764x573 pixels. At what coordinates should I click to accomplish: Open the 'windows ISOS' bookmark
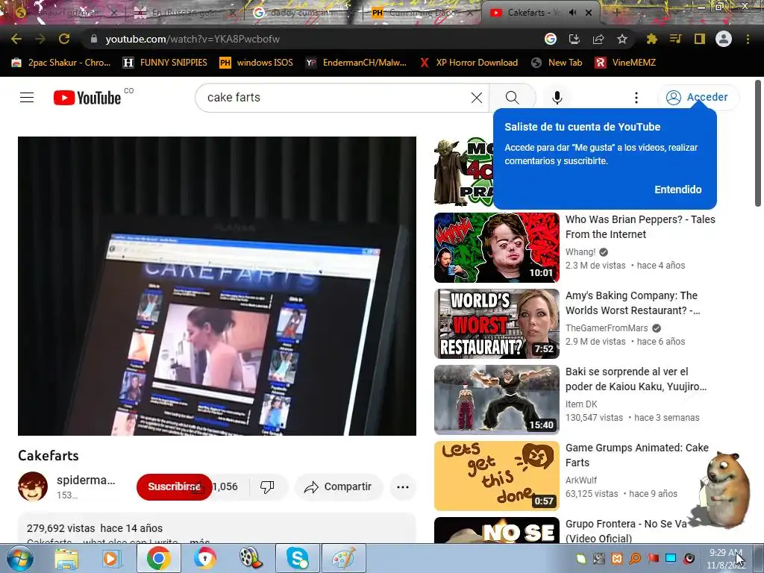click(x=256, y=63)
